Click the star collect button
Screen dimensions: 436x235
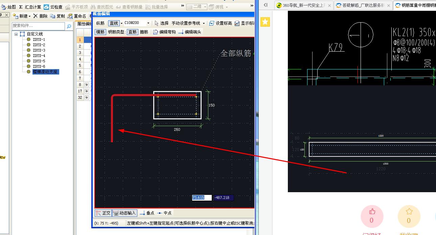click(x=409, y=216)
